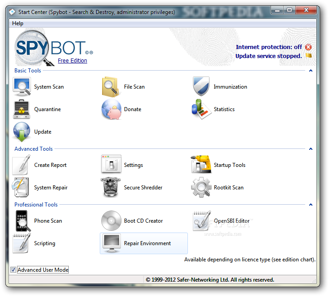Open Secure Shredder trash icon

click(x=111, y=187)
